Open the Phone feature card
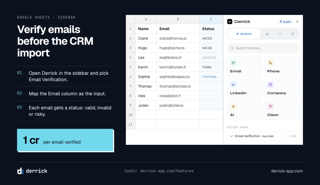 tap(282, 67)
